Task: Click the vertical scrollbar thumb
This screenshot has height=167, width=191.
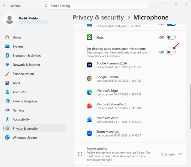Action: point(190,106)
